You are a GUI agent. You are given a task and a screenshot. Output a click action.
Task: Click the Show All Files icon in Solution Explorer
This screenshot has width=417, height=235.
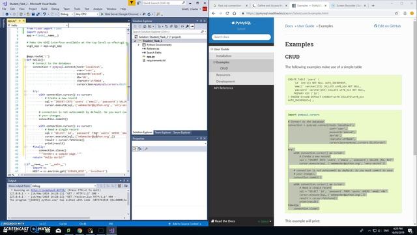pyautogui.click(x=176, y=26)
